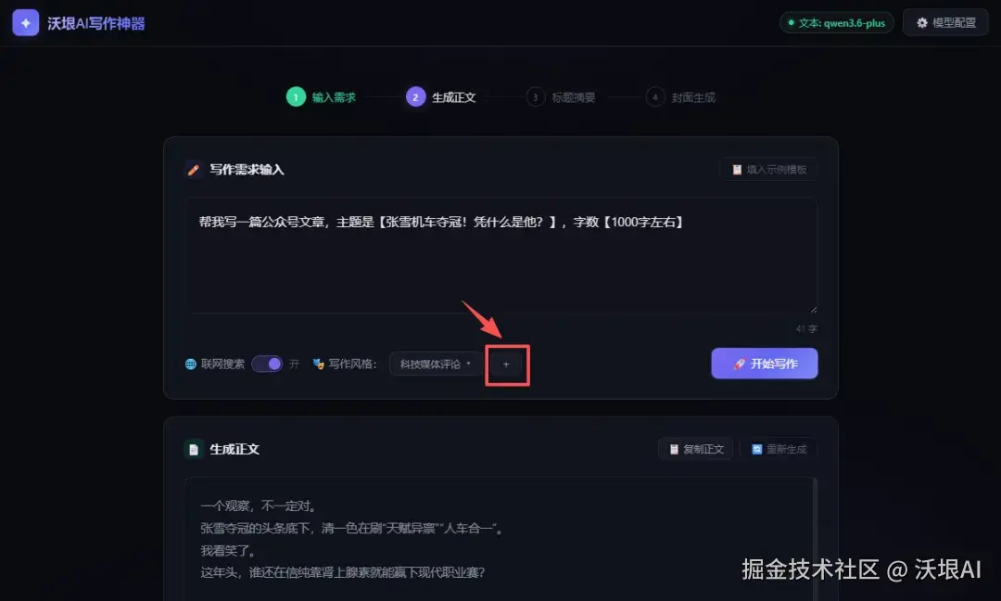Click the rocket icon on 开始写作
Viewport: 1001px width, 601px height.
coord(740,364)
